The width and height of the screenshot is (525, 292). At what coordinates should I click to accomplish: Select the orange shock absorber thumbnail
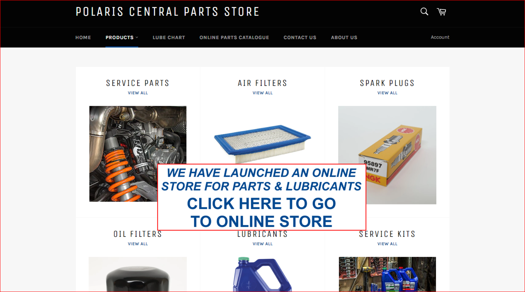click(138, 154)
